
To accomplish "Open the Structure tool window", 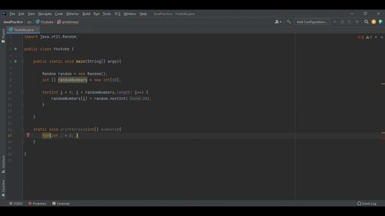I will tap(3, 164).
